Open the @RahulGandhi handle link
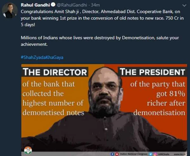190x156 pixels. (x=72, y=5)
